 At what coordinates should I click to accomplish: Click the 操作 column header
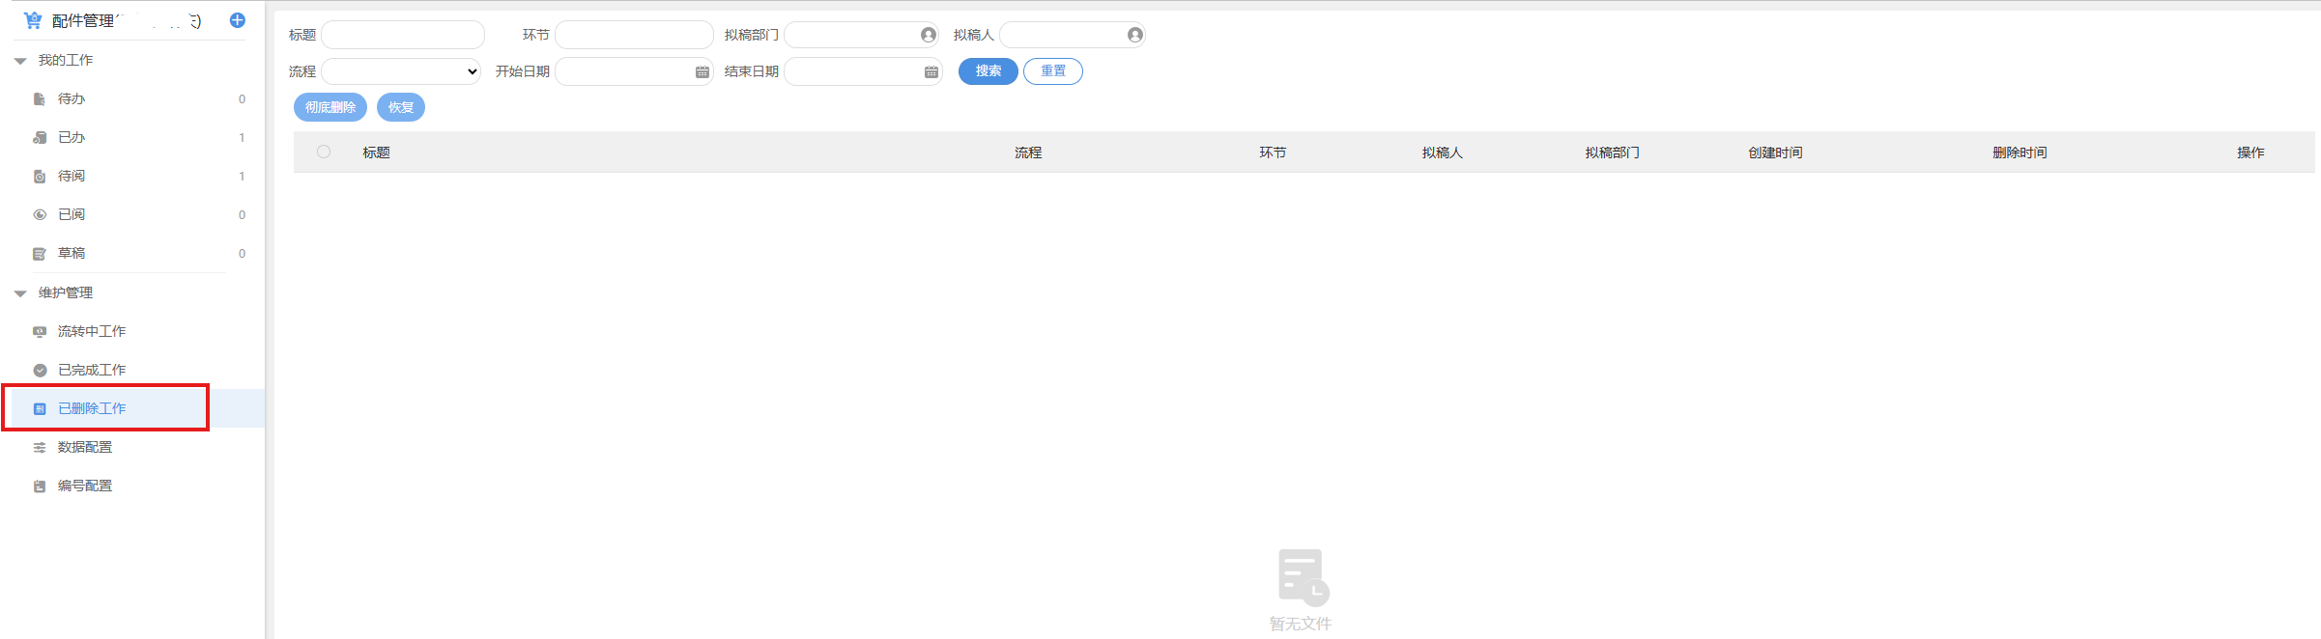[2250, 153]
